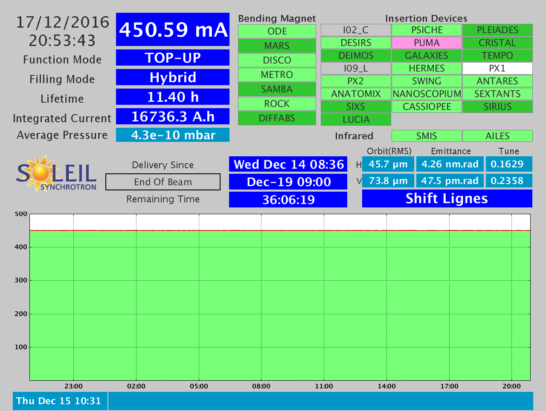This screenshot has width=546, height=411.
Task: Select the 23:00 time axis label
Action: [x=73, y=386]
